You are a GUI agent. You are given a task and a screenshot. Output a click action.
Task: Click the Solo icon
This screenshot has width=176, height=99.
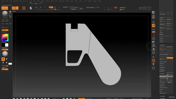tap(153, 64)
